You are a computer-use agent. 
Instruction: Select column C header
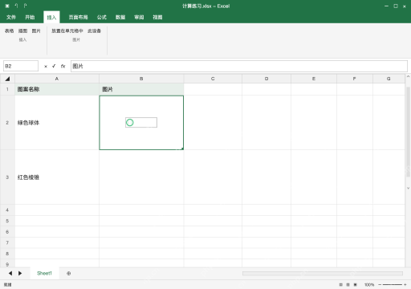coord(213,79)
